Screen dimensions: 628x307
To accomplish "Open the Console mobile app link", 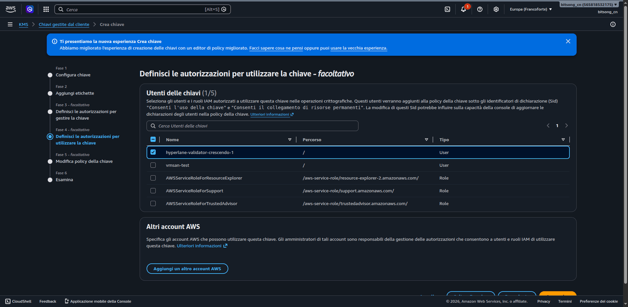I will 98,301.
